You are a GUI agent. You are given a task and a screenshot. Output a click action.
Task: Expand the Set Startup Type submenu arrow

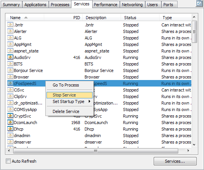point(90,101)
